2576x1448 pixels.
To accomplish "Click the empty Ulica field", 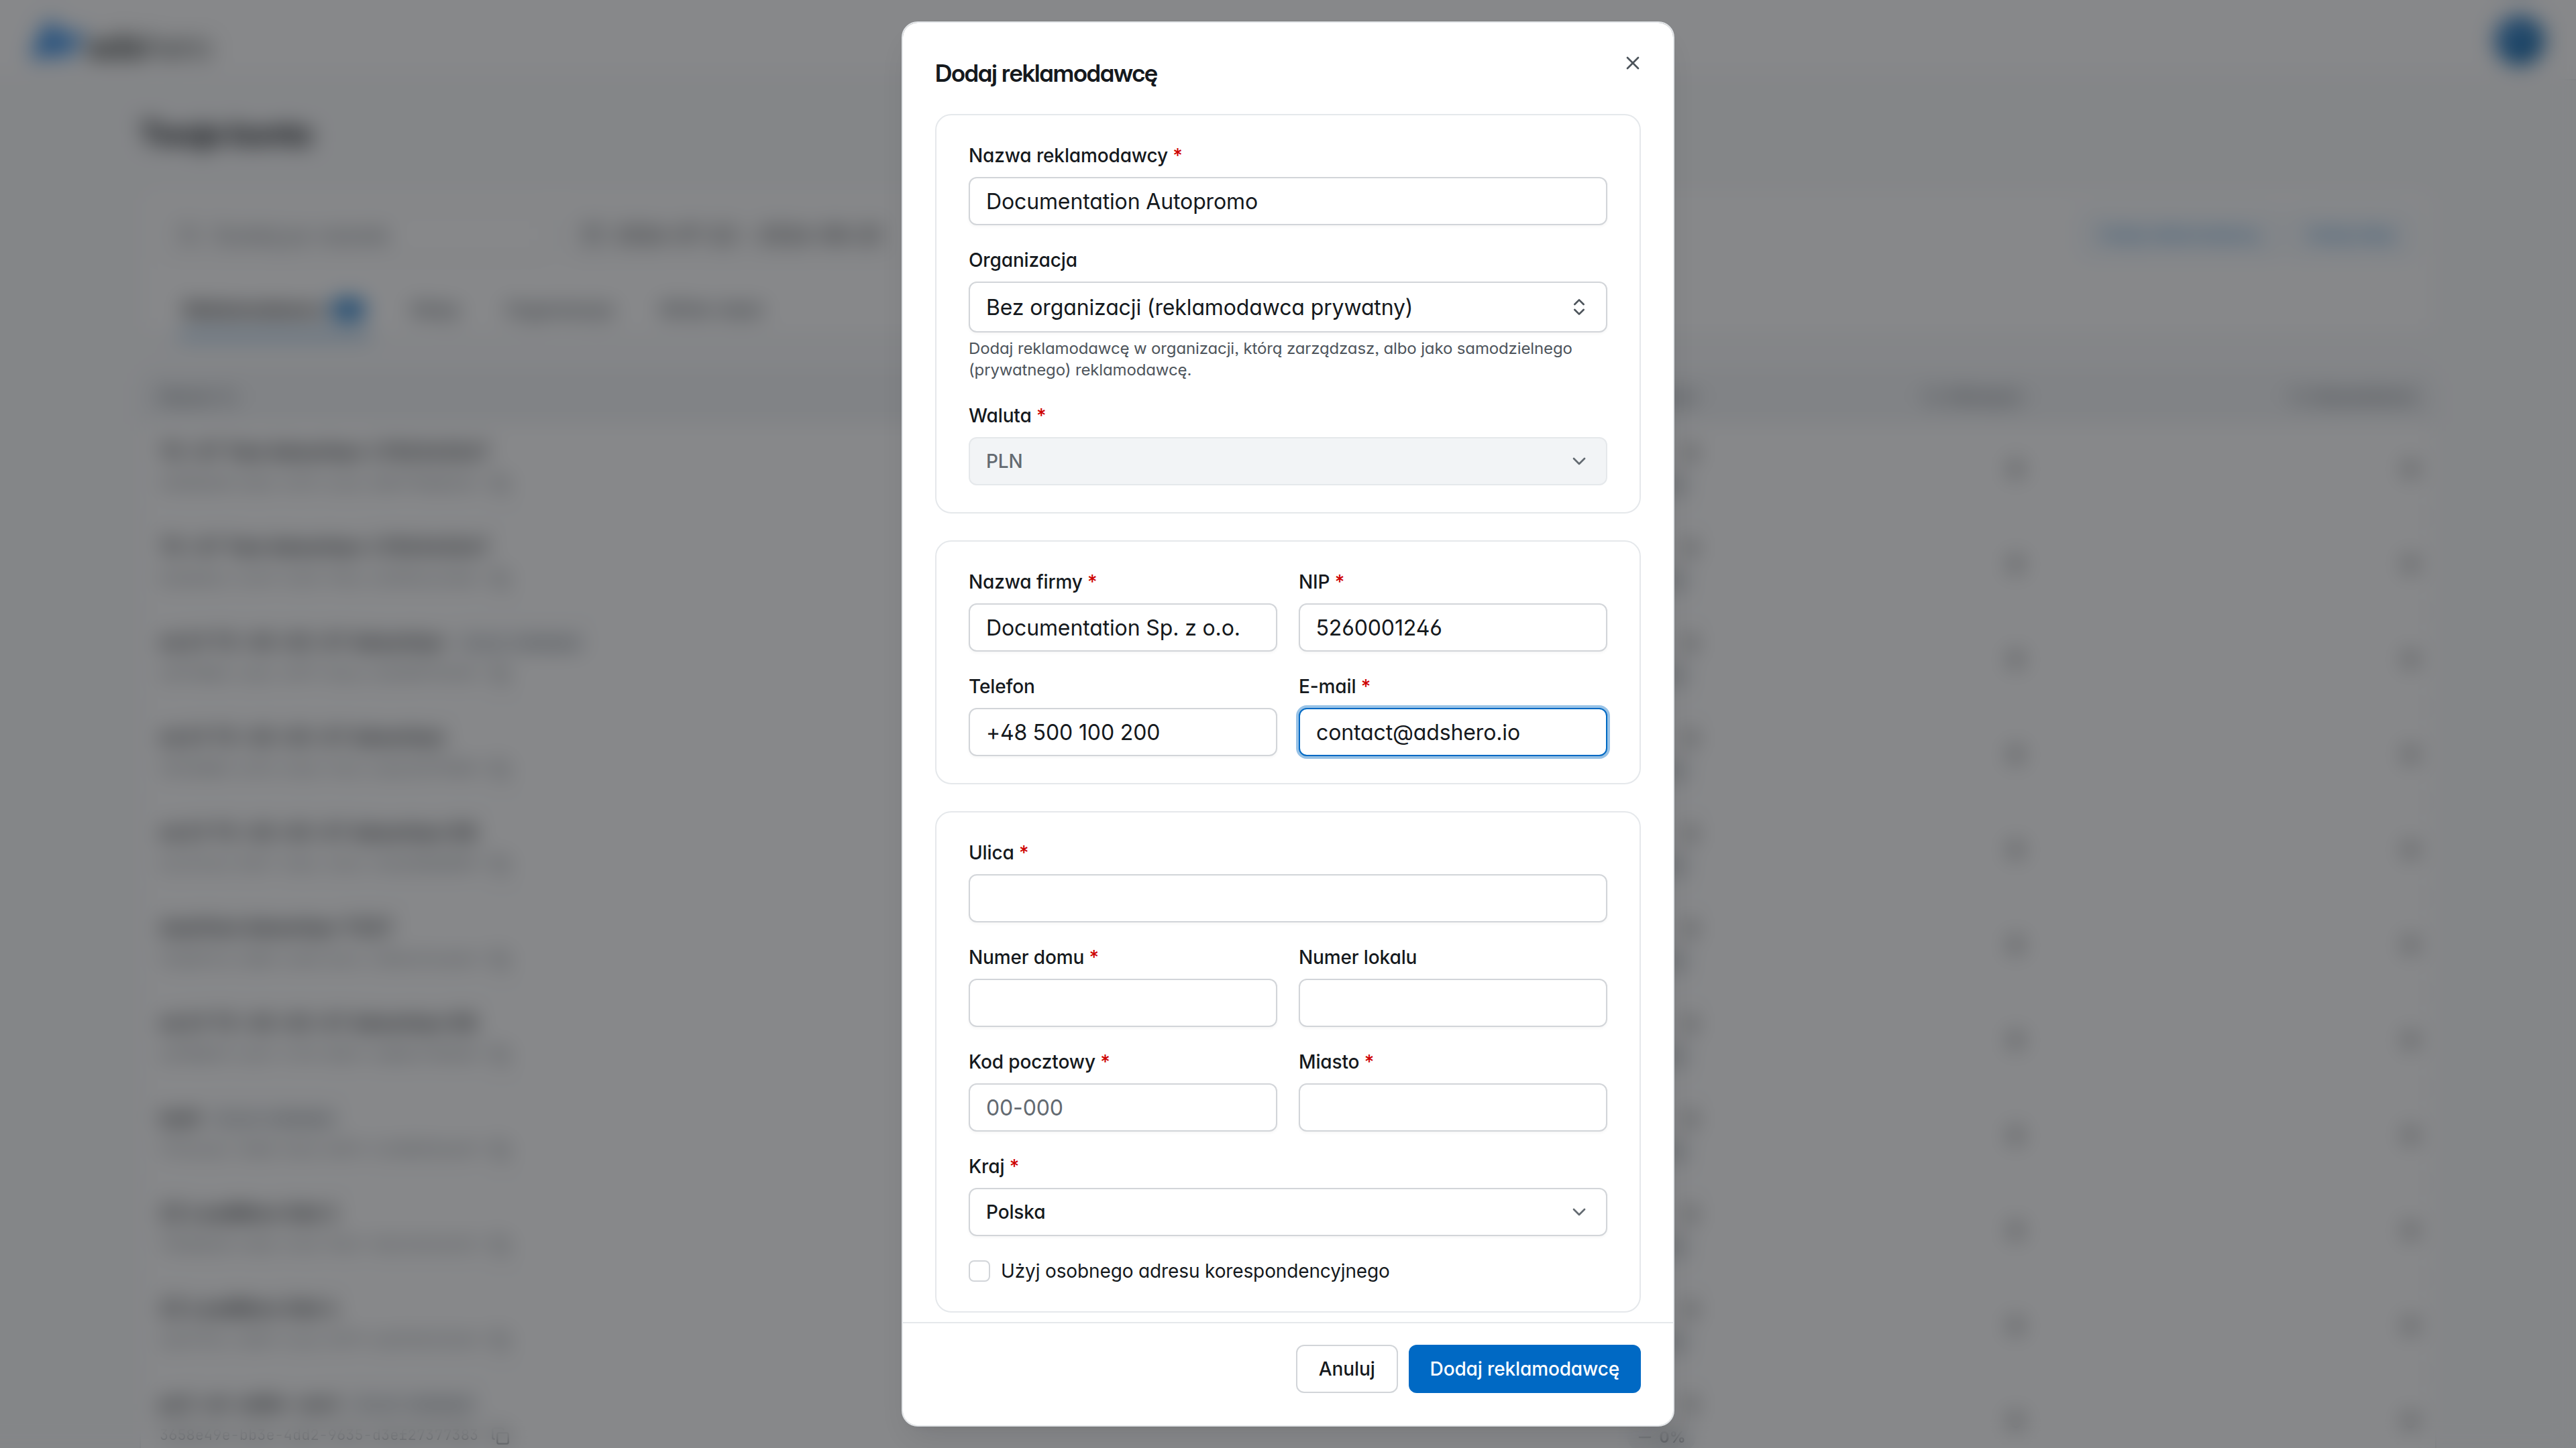I will [x=1287, y=898].
